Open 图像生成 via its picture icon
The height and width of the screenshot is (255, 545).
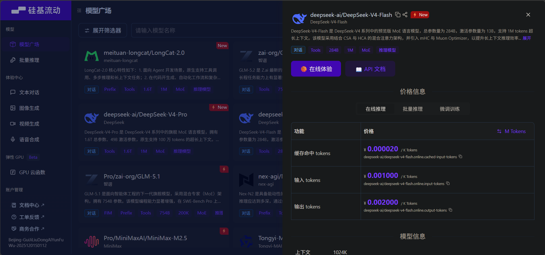pyautogui.click(x=13, y=108)
